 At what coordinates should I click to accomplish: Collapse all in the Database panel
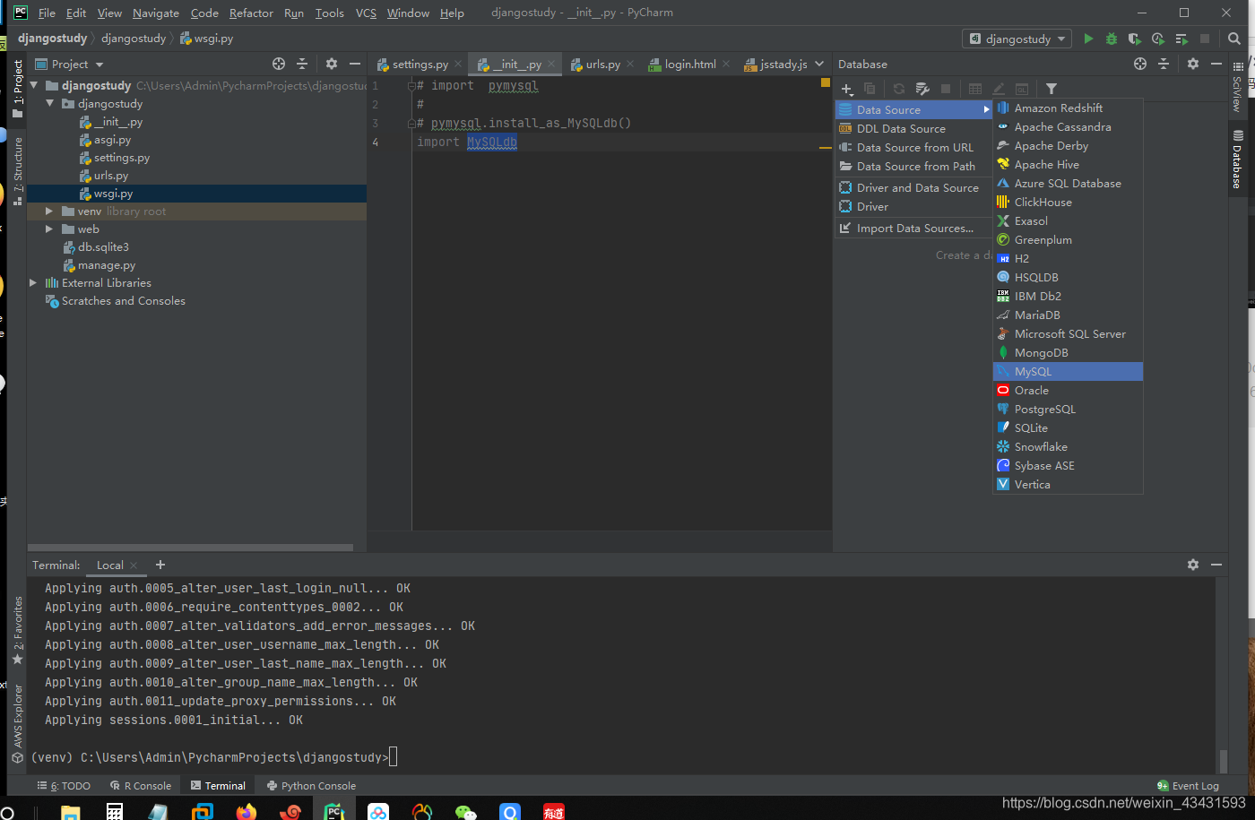tap(1164, 64)
